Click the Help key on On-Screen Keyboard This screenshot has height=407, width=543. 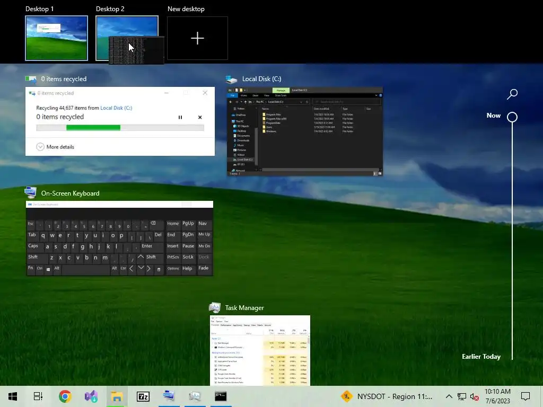pyautogui.click(x=188, y=269)
